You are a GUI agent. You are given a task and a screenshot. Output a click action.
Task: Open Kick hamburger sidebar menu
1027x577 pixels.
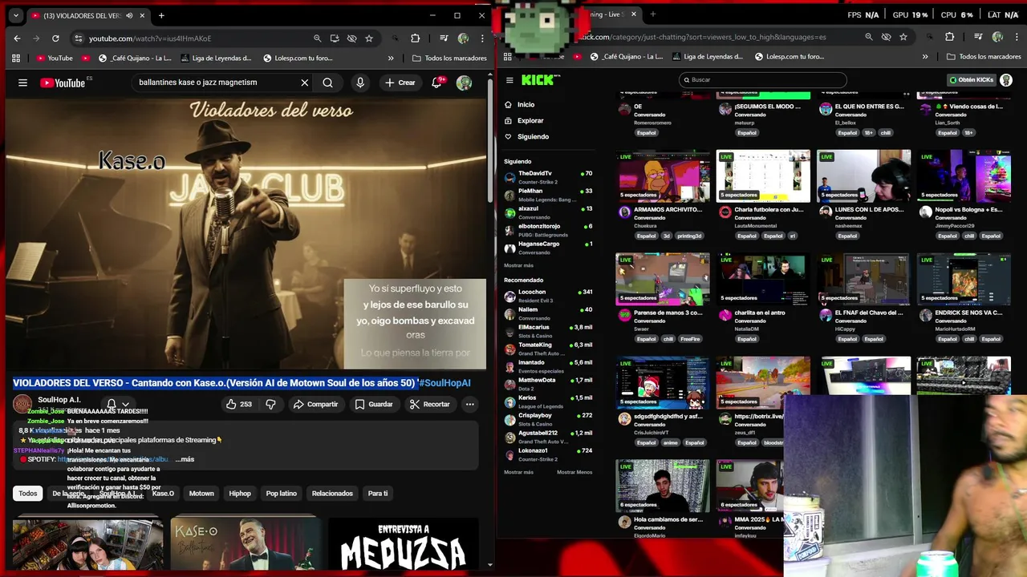tap(509, 80)
